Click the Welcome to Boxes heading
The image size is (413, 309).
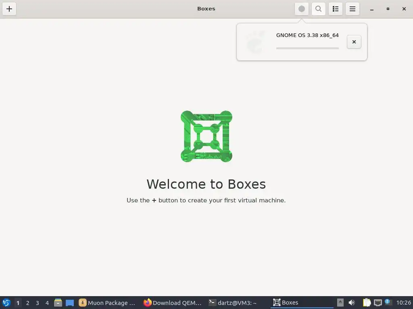(206, 184)
